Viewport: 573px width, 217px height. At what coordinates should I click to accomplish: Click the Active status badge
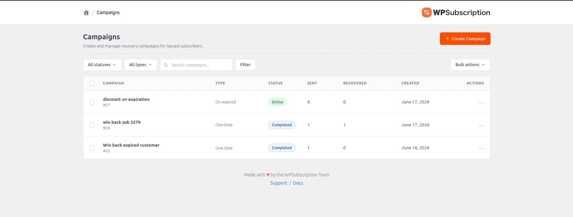coord(277,102)
